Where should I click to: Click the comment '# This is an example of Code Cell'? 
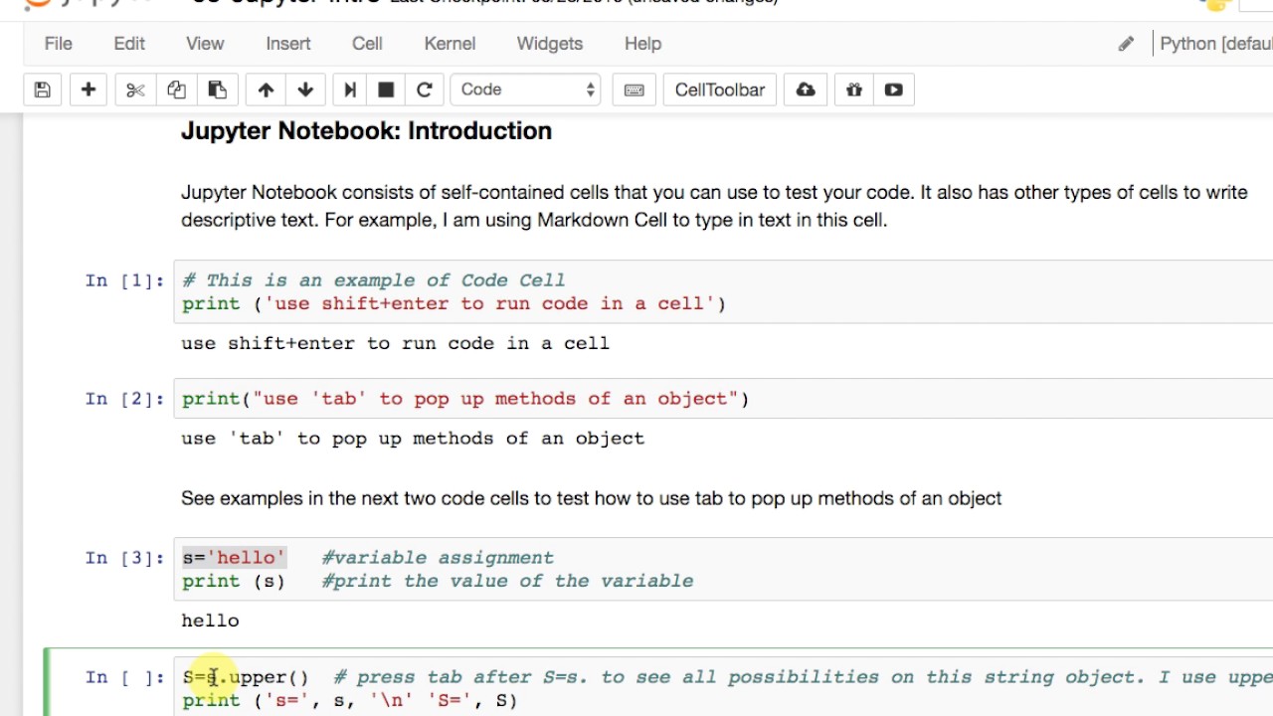[374, 280]
